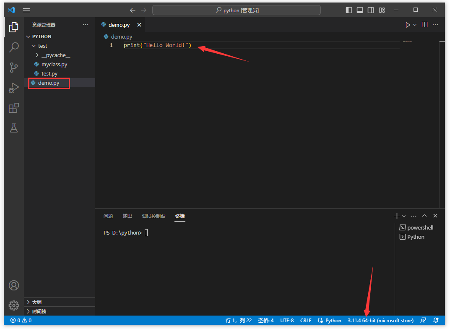Open the Extensions view
The height and width of the screenshot is (329, 450).
coord(14,108)
